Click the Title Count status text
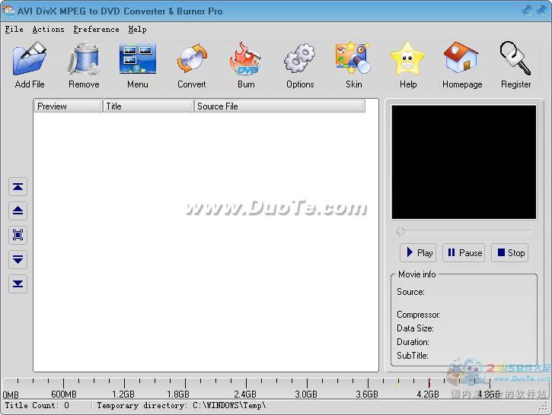This screenshot has height=415, width=552. pos(37,406)
